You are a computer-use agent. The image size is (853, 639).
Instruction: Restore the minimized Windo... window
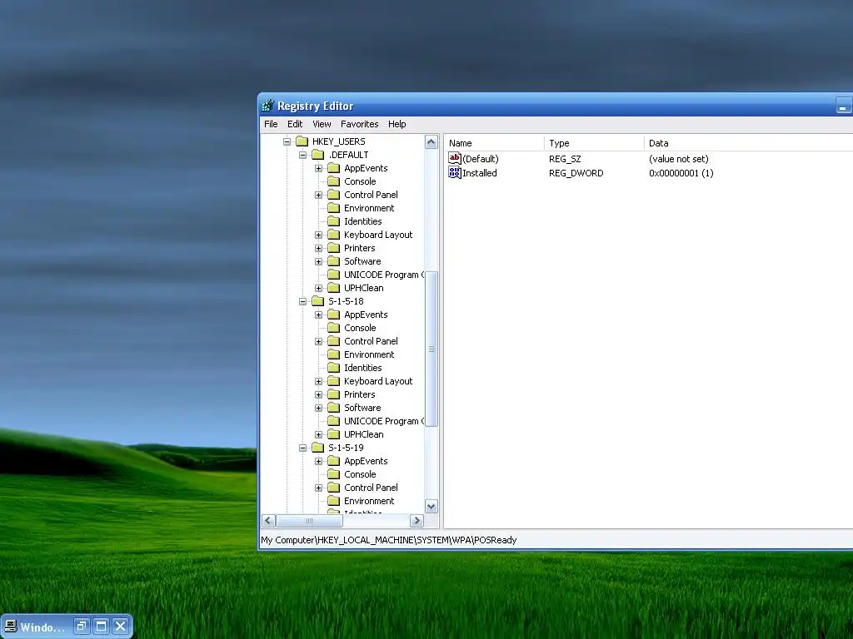(82, 626)
